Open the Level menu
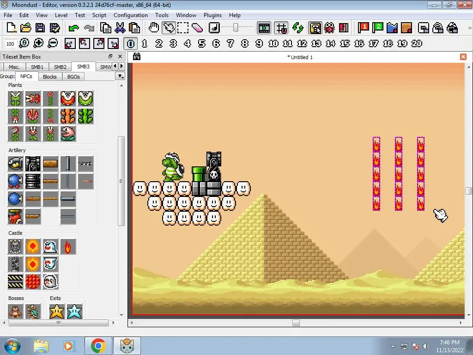Viewport: 473px width, 355px height. pos(61,15)
